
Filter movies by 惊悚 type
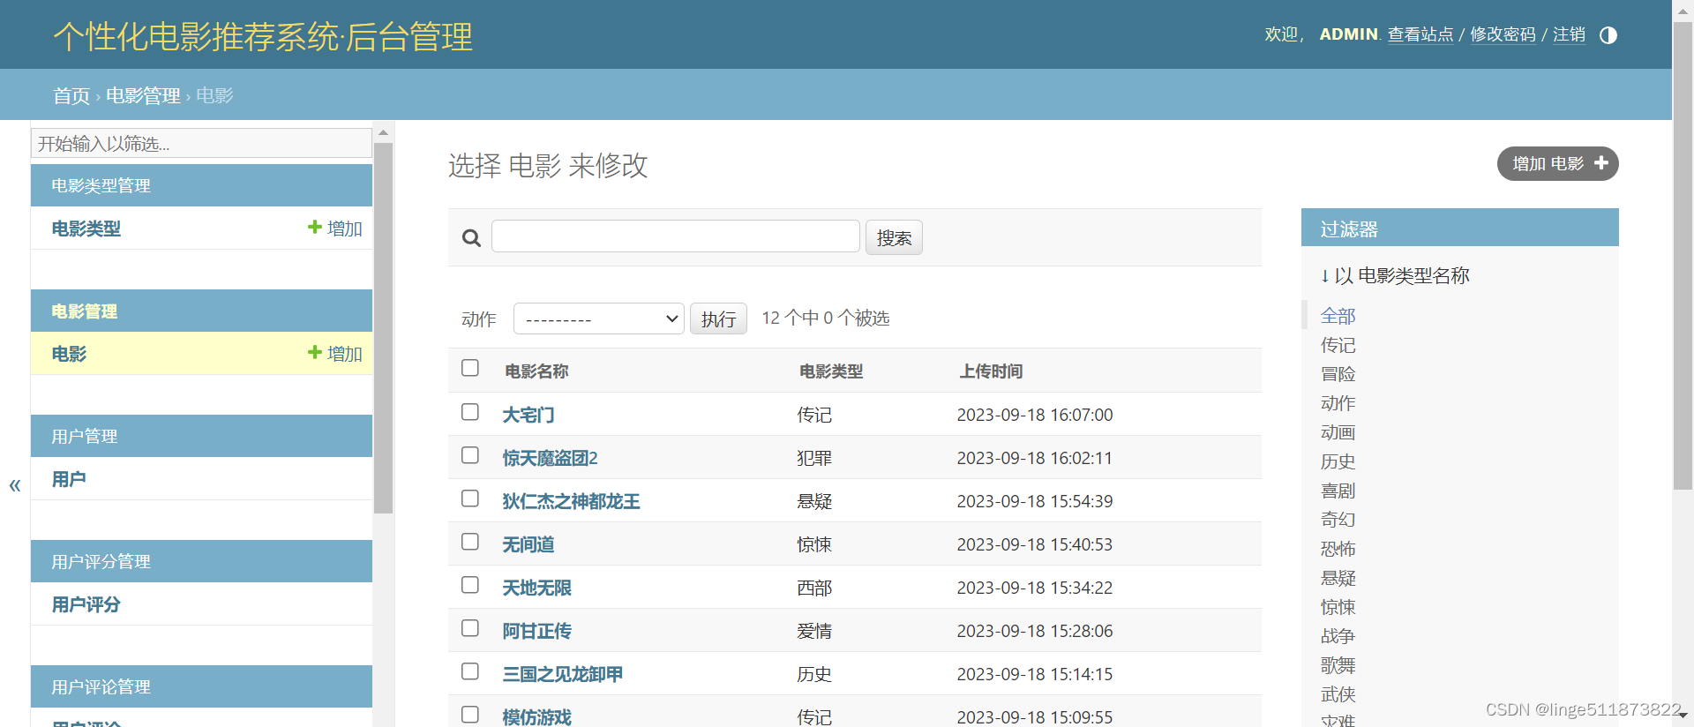click(1338, 607)
